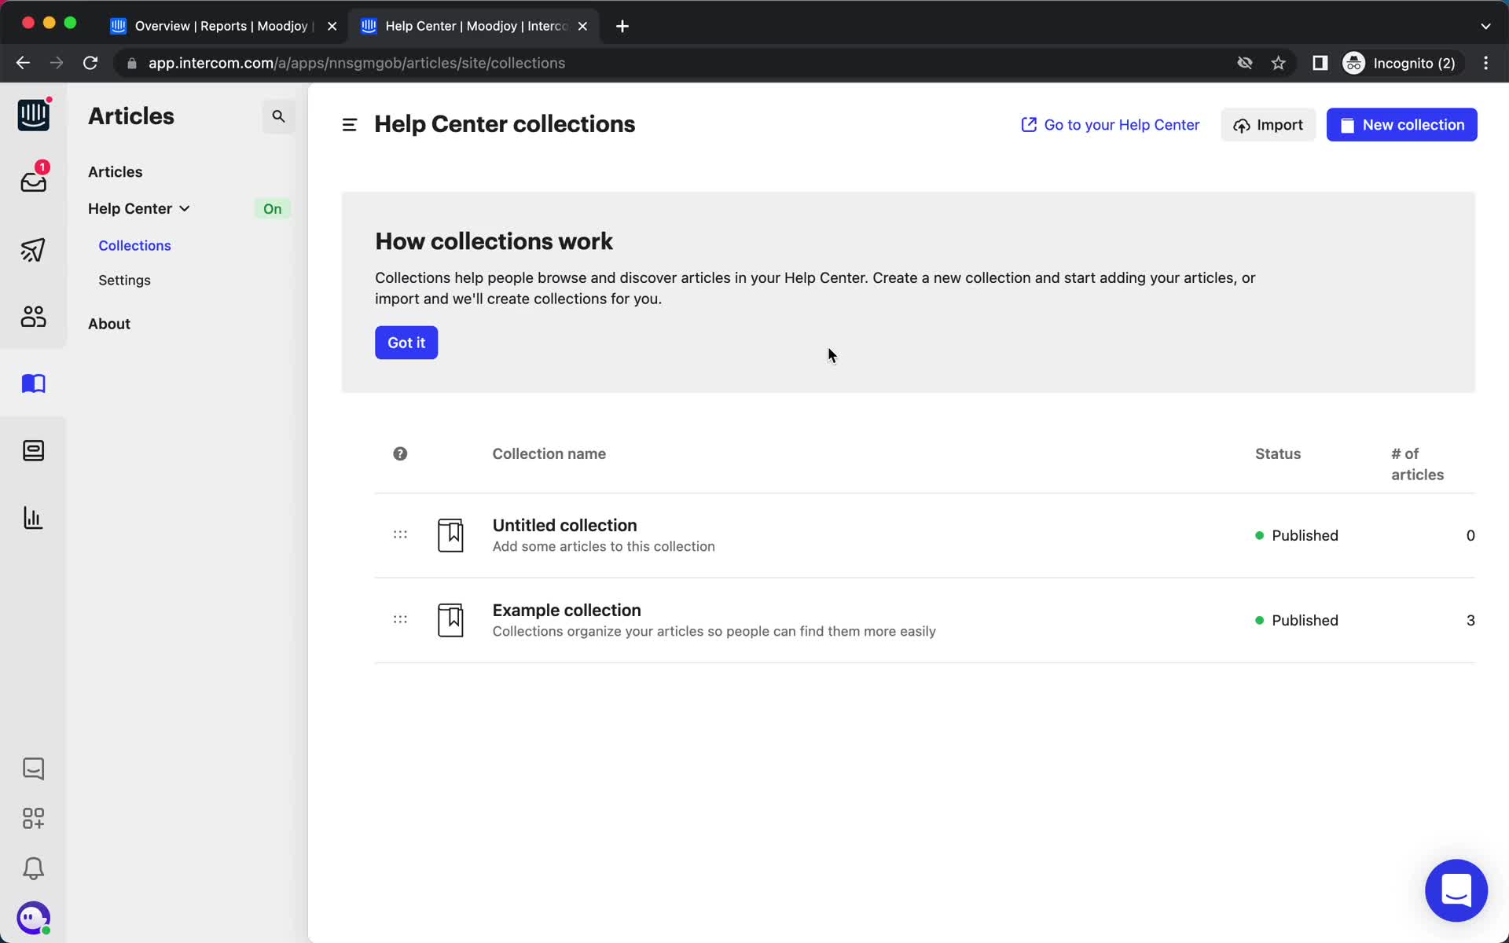This screenshot has width=1509, height=943.
Task: Open the tab list dropdown arrow
Action: 1485,26
